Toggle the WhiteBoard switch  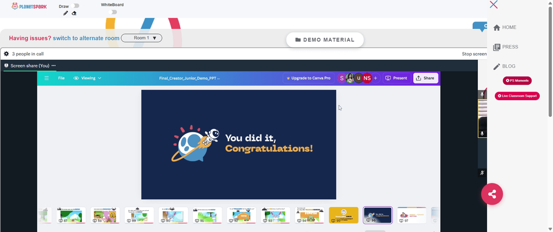[113, 12]
